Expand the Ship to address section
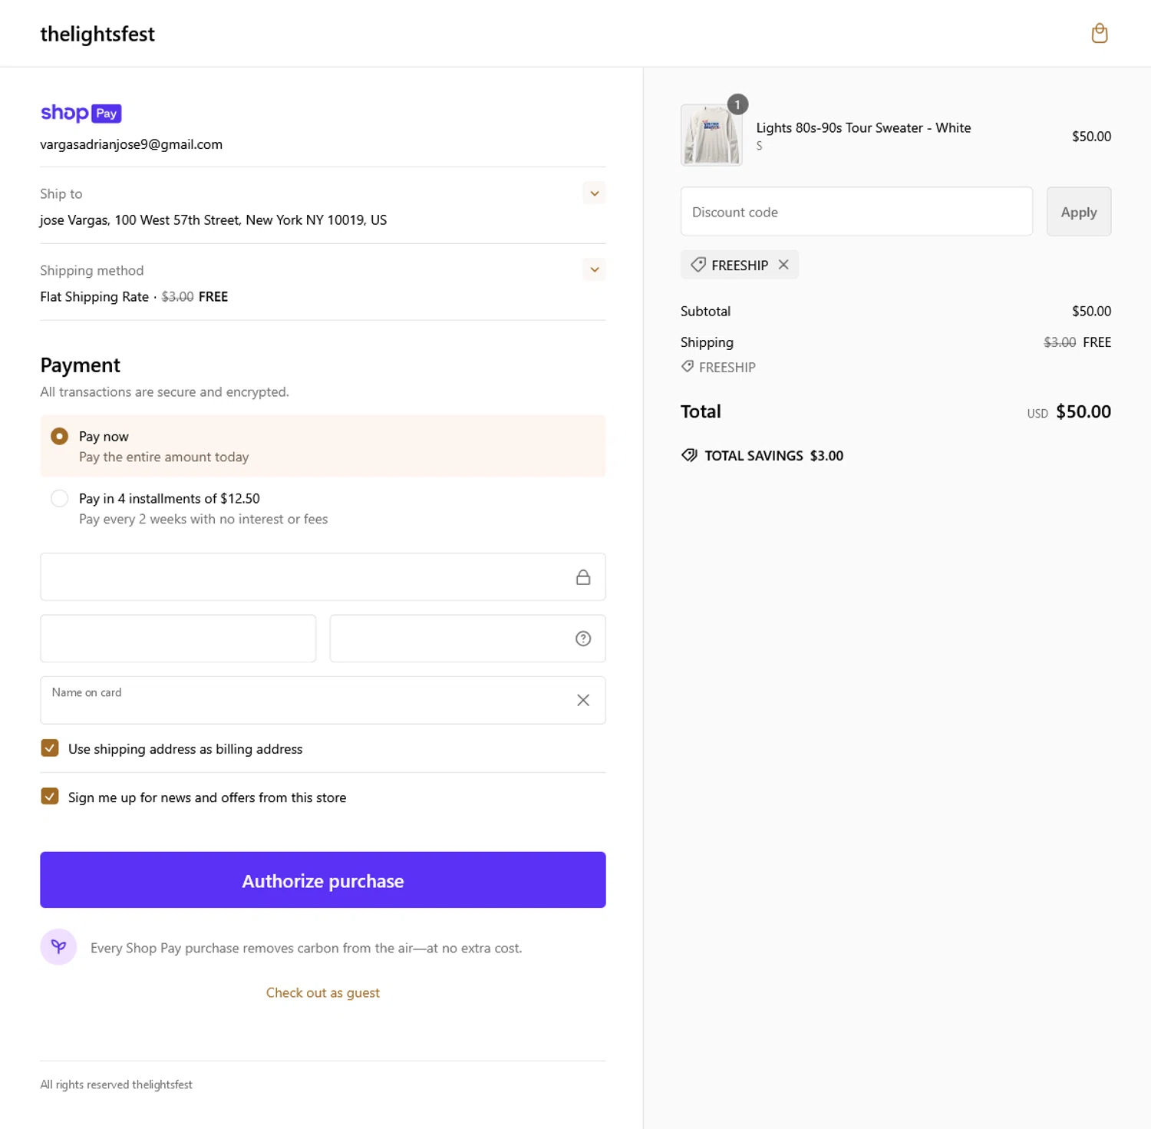This screenshot has height=1129, width=1151. point(594,193)
